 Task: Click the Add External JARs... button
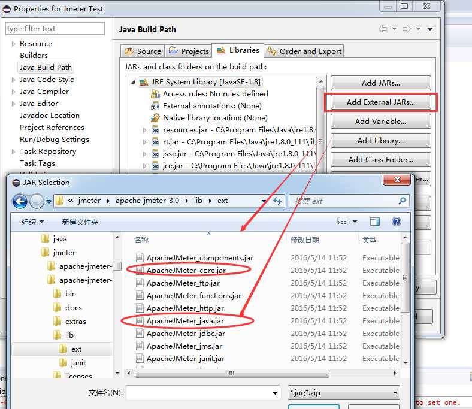[x=381, y=102]
